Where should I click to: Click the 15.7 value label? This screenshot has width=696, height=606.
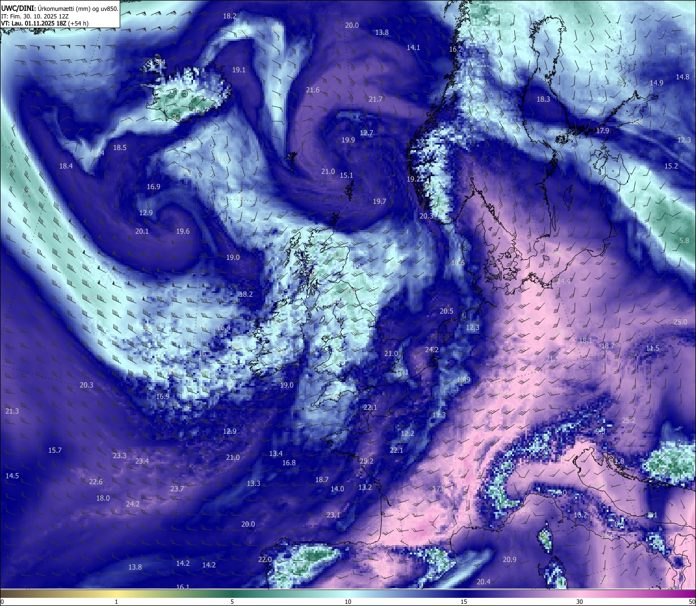point(55,451)
